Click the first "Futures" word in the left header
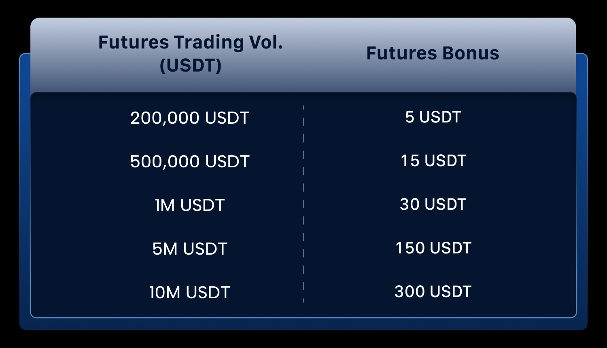 [133, 42]
